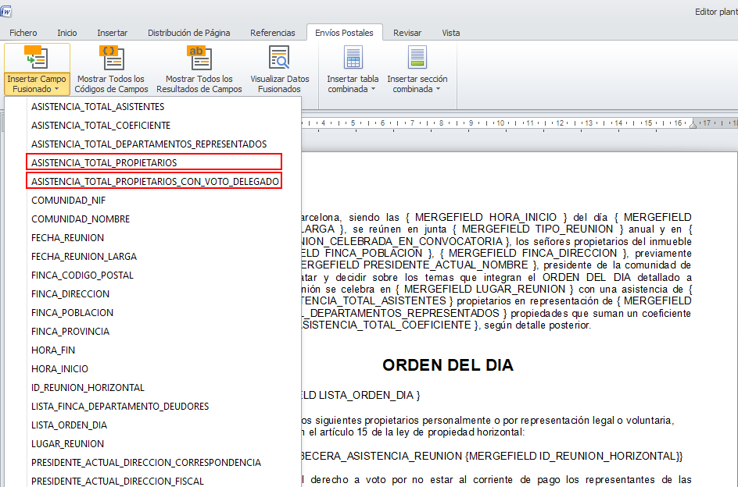Select the Envíos Postales tab
The height and width of the screenshot is (487, 738).
click(x=344, y=33)
